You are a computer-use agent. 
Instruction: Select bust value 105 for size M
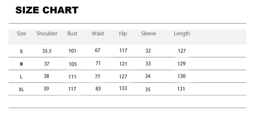[73, 64]
